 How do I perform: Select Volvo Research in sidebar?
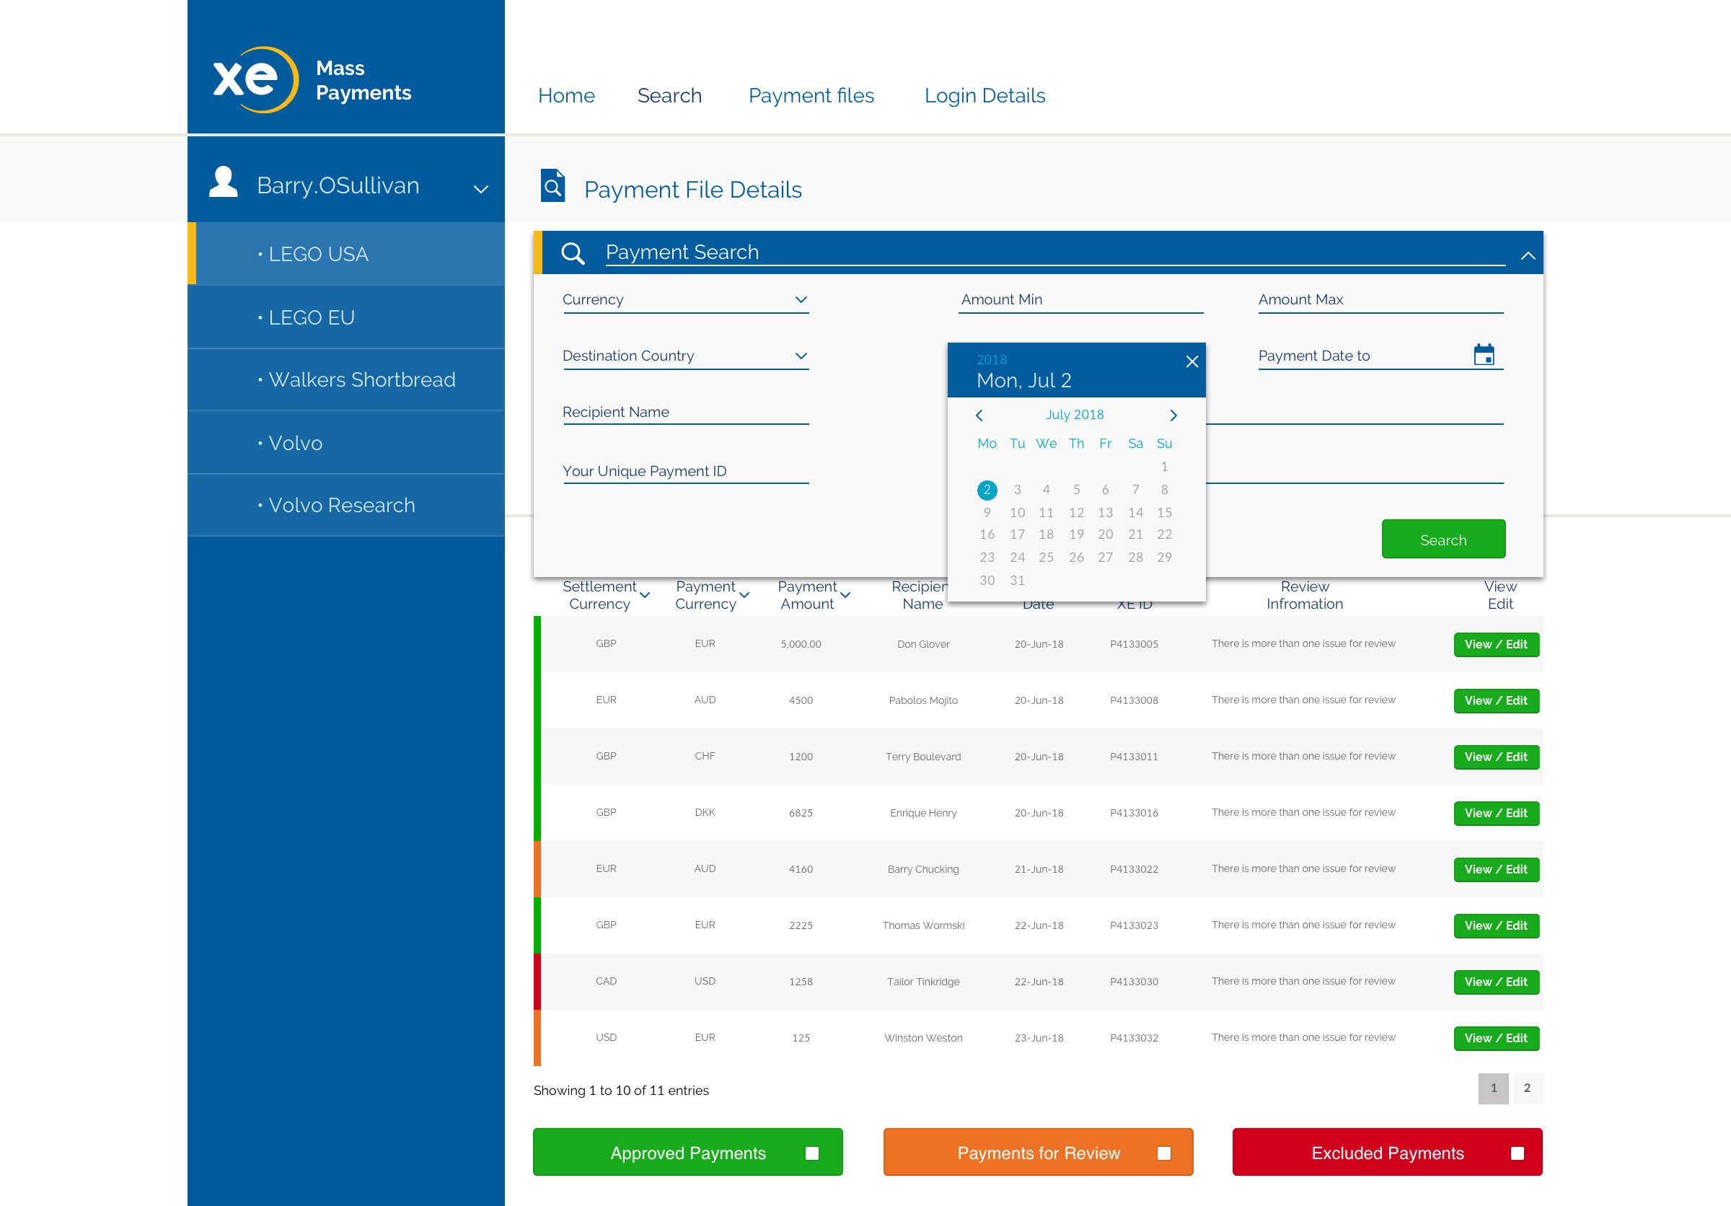346,505
